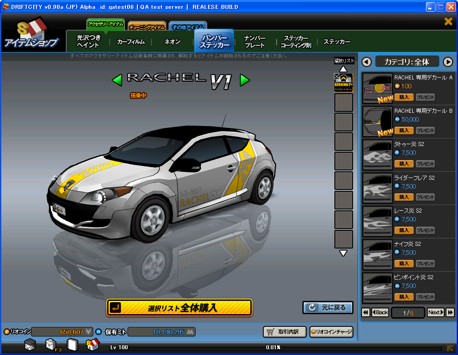Gift タトゥー炎 S2 with プレゼント button
The height and width of the screenshot is (355, 458).
point(425,164)
